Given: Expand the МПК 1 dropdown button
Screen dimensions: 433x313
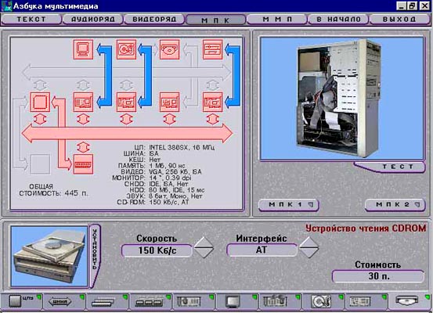Looking at the screenshot, I should coord(289,205).
